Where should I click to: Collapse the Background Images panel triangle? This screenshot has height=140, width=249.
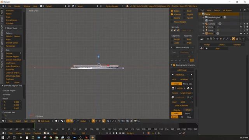point(172,65)
